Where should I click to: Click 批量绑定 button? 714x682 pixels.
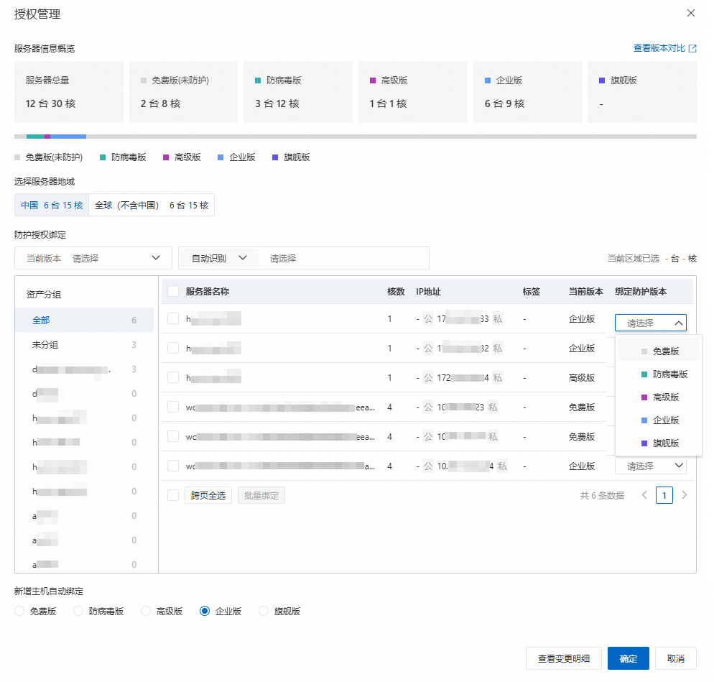[261, 495]
